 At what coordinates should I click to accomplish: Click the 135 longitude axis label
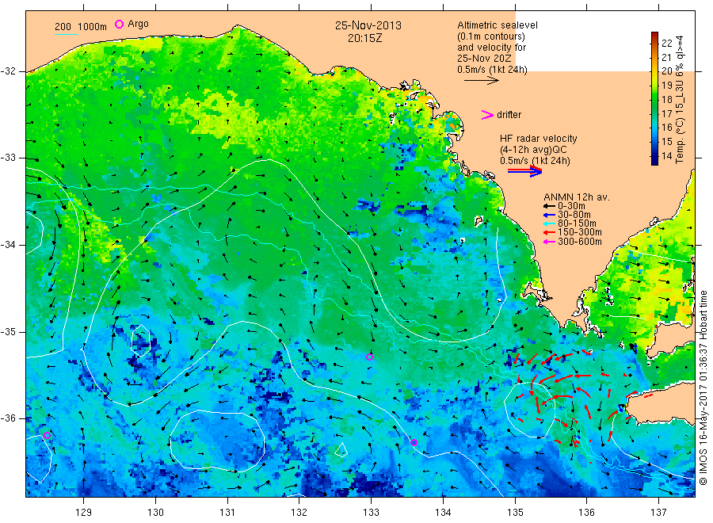pyautogui.click(x=515, y=513)
